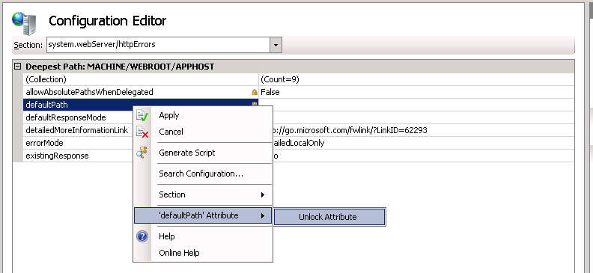
Task: Choose Apply from the context menu
Action: (x=203, y=115)
